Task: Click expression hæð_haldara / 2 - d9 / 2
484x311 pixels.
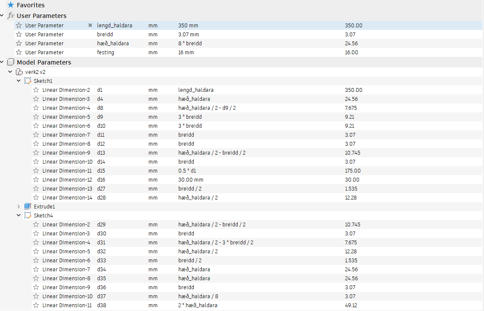Action: pos(207,108)
